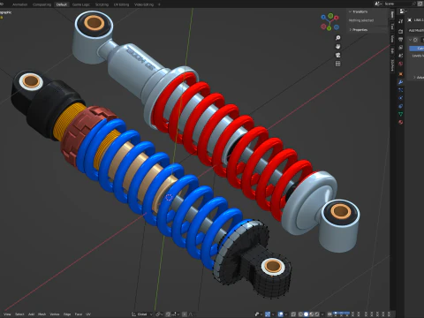This screenshot has height=318, width=424.
Task: Open the Output properties tab icon
Action: pyautogui.click(x=401, y=39)
